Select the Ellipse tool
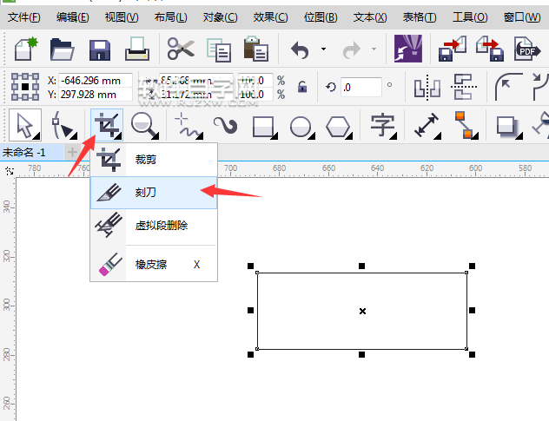This screenshot has height=421, width=549. (x=301, y=127)
